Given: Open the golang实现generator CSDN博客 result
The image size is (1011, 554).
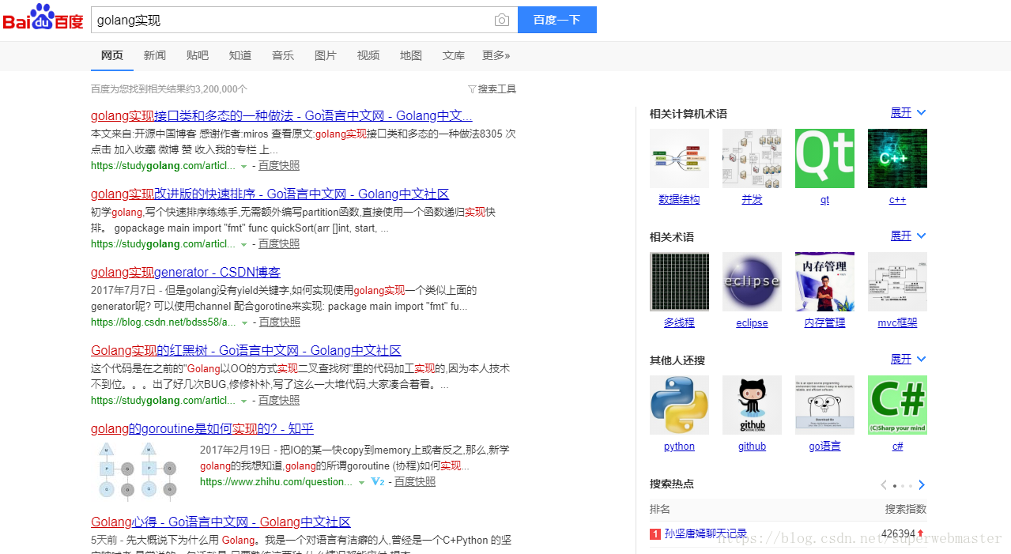Looking at the screenshot, I should click(186, 272).
